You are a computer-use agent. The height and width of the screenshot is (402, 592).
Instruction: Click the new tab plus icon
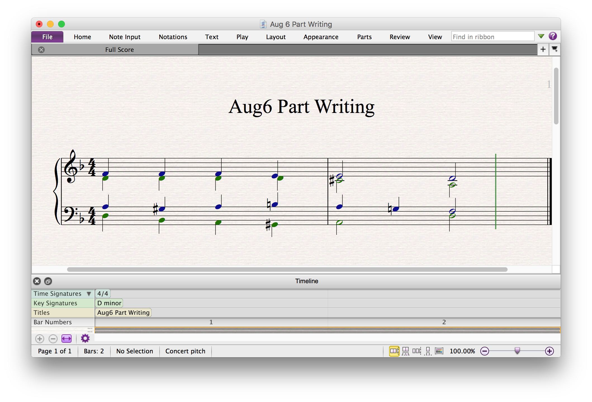[x=543, y=49]
